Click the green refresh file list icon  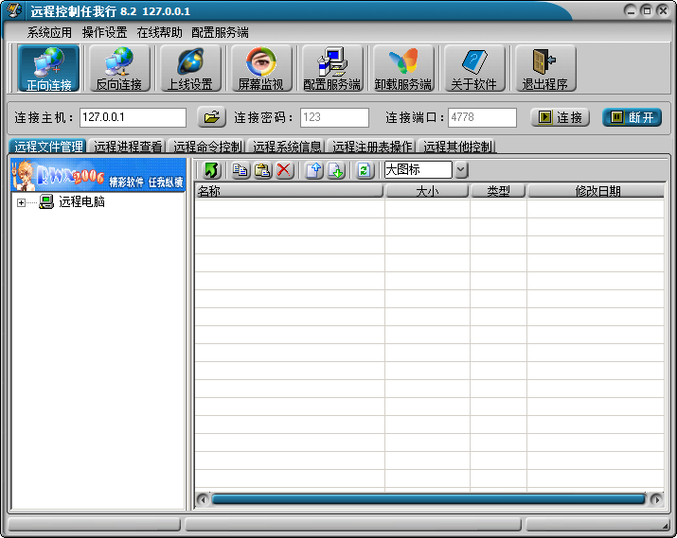(x=365, y=170)
